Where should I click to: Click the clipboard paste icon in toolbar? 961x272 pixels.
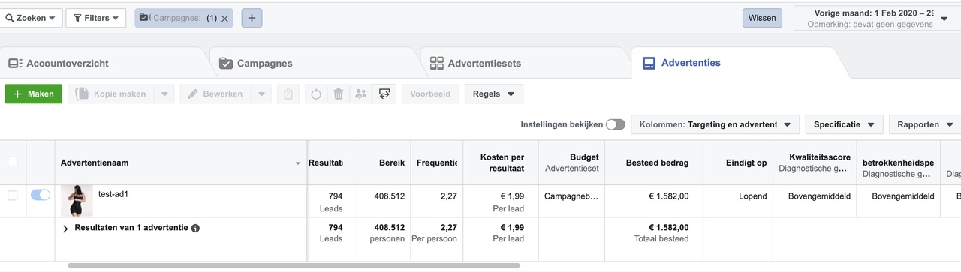tap(288, 94)
